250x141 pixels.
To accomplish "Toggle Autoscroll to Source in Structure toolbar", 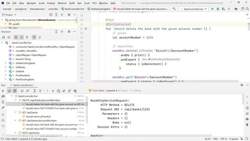I will 34,37.
